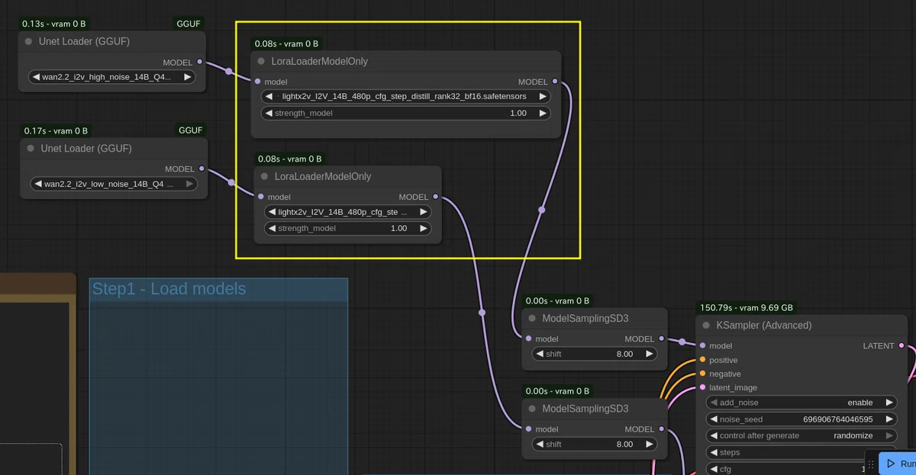The image size is (916, 475).
Task: Open low_noise wan2.2 unet name dropdown
Action: [113, 184]
